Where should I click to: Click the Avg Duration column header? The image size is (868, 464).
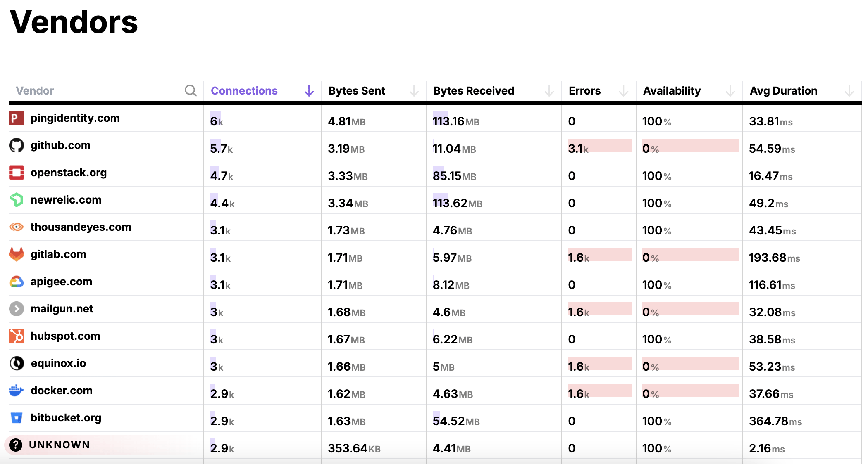click(783, 91)
